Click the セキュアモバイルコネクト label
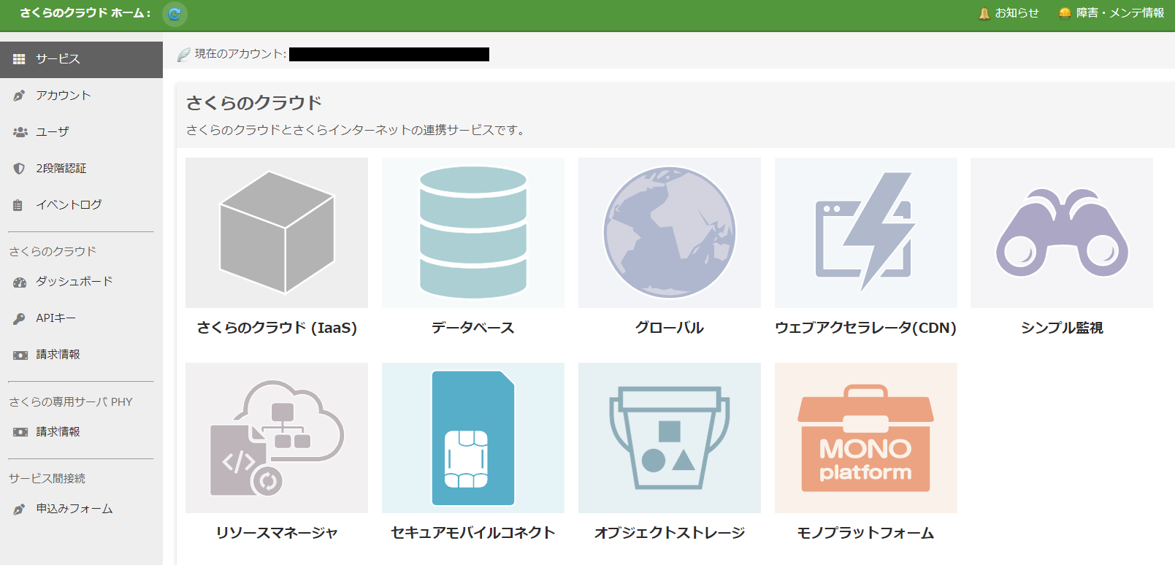 pos(473,533)
